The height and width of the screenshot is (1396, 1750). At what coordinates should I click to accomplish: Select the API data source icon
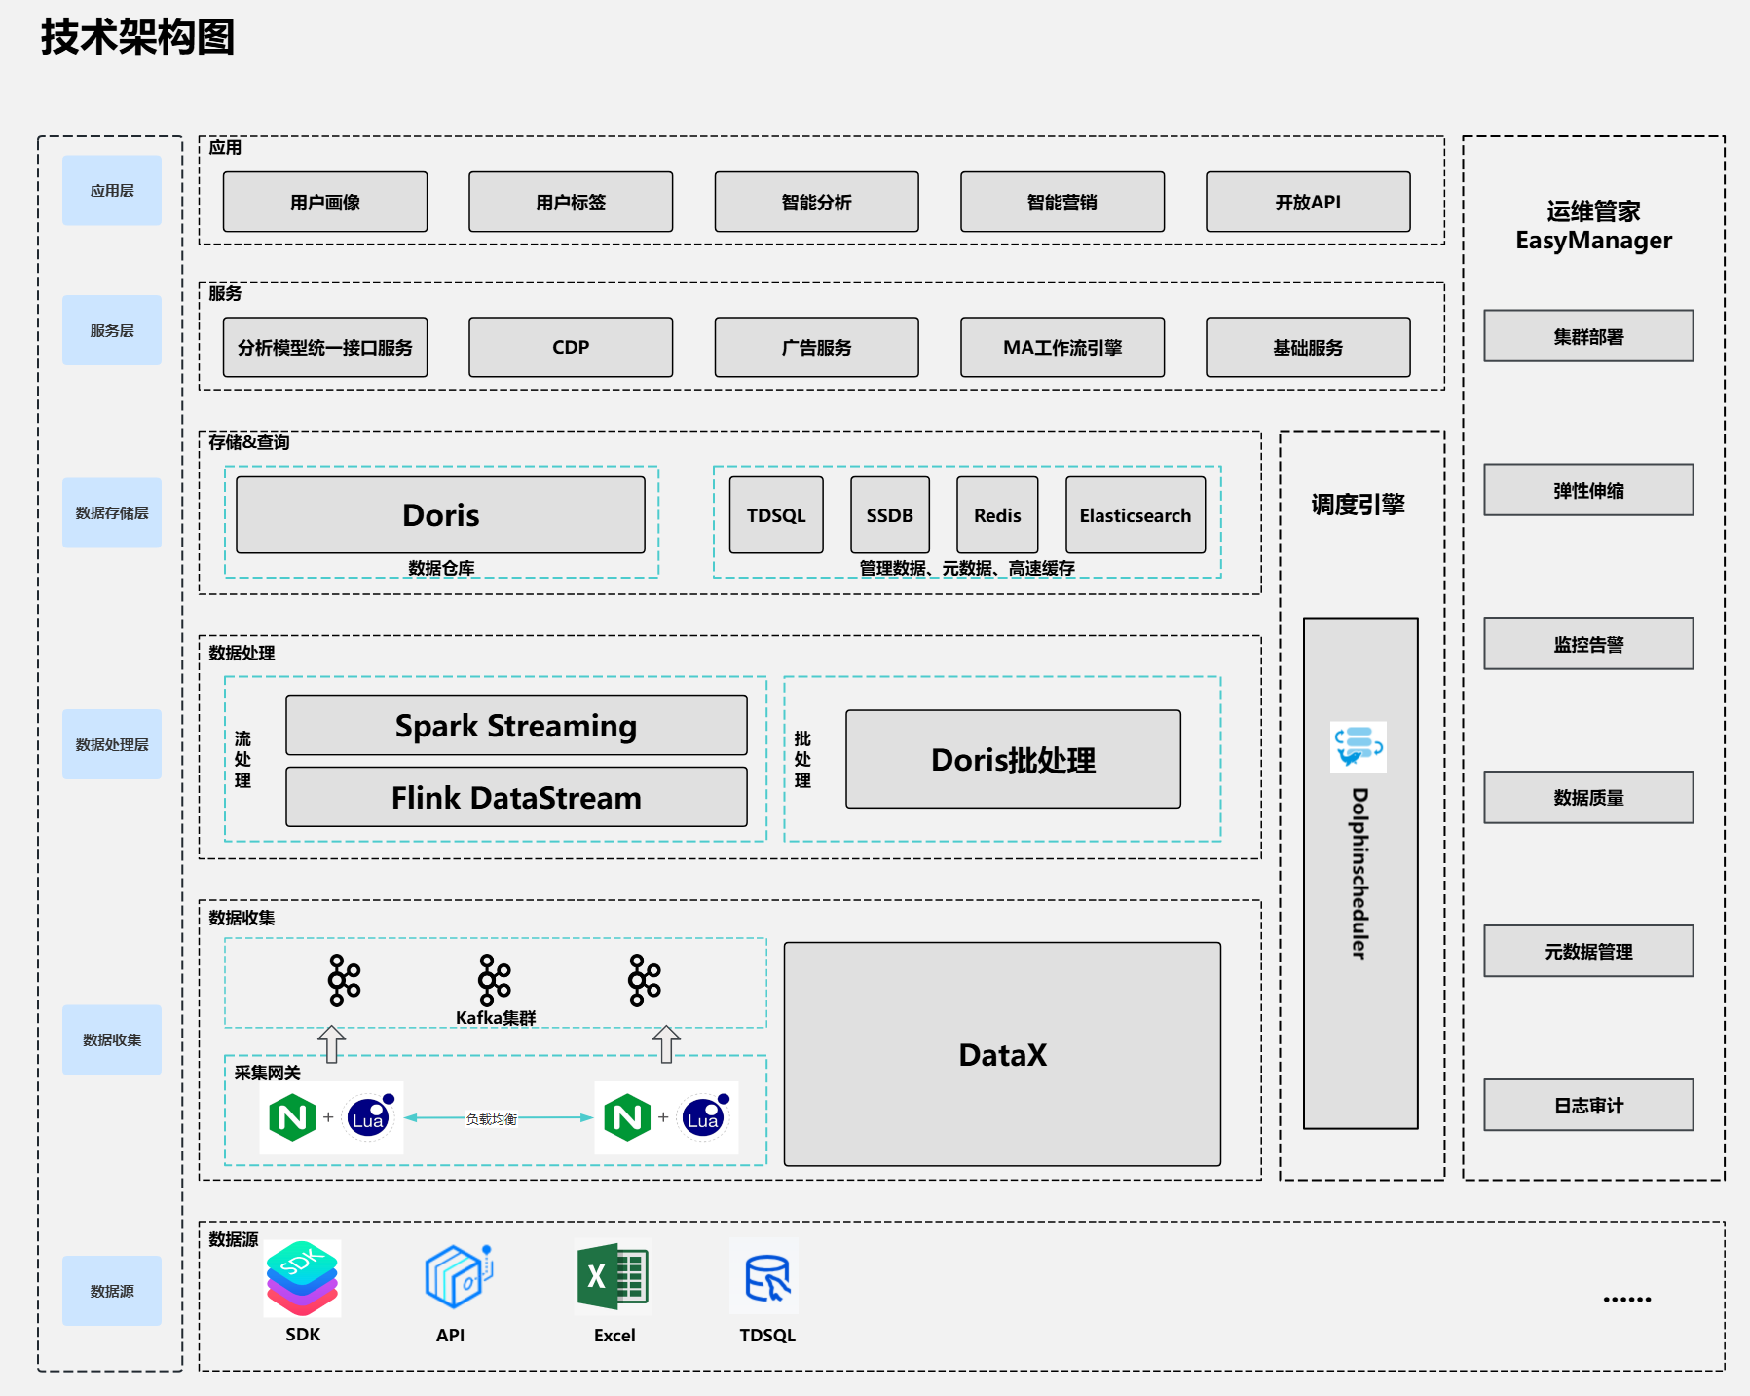coord(458,1276)
